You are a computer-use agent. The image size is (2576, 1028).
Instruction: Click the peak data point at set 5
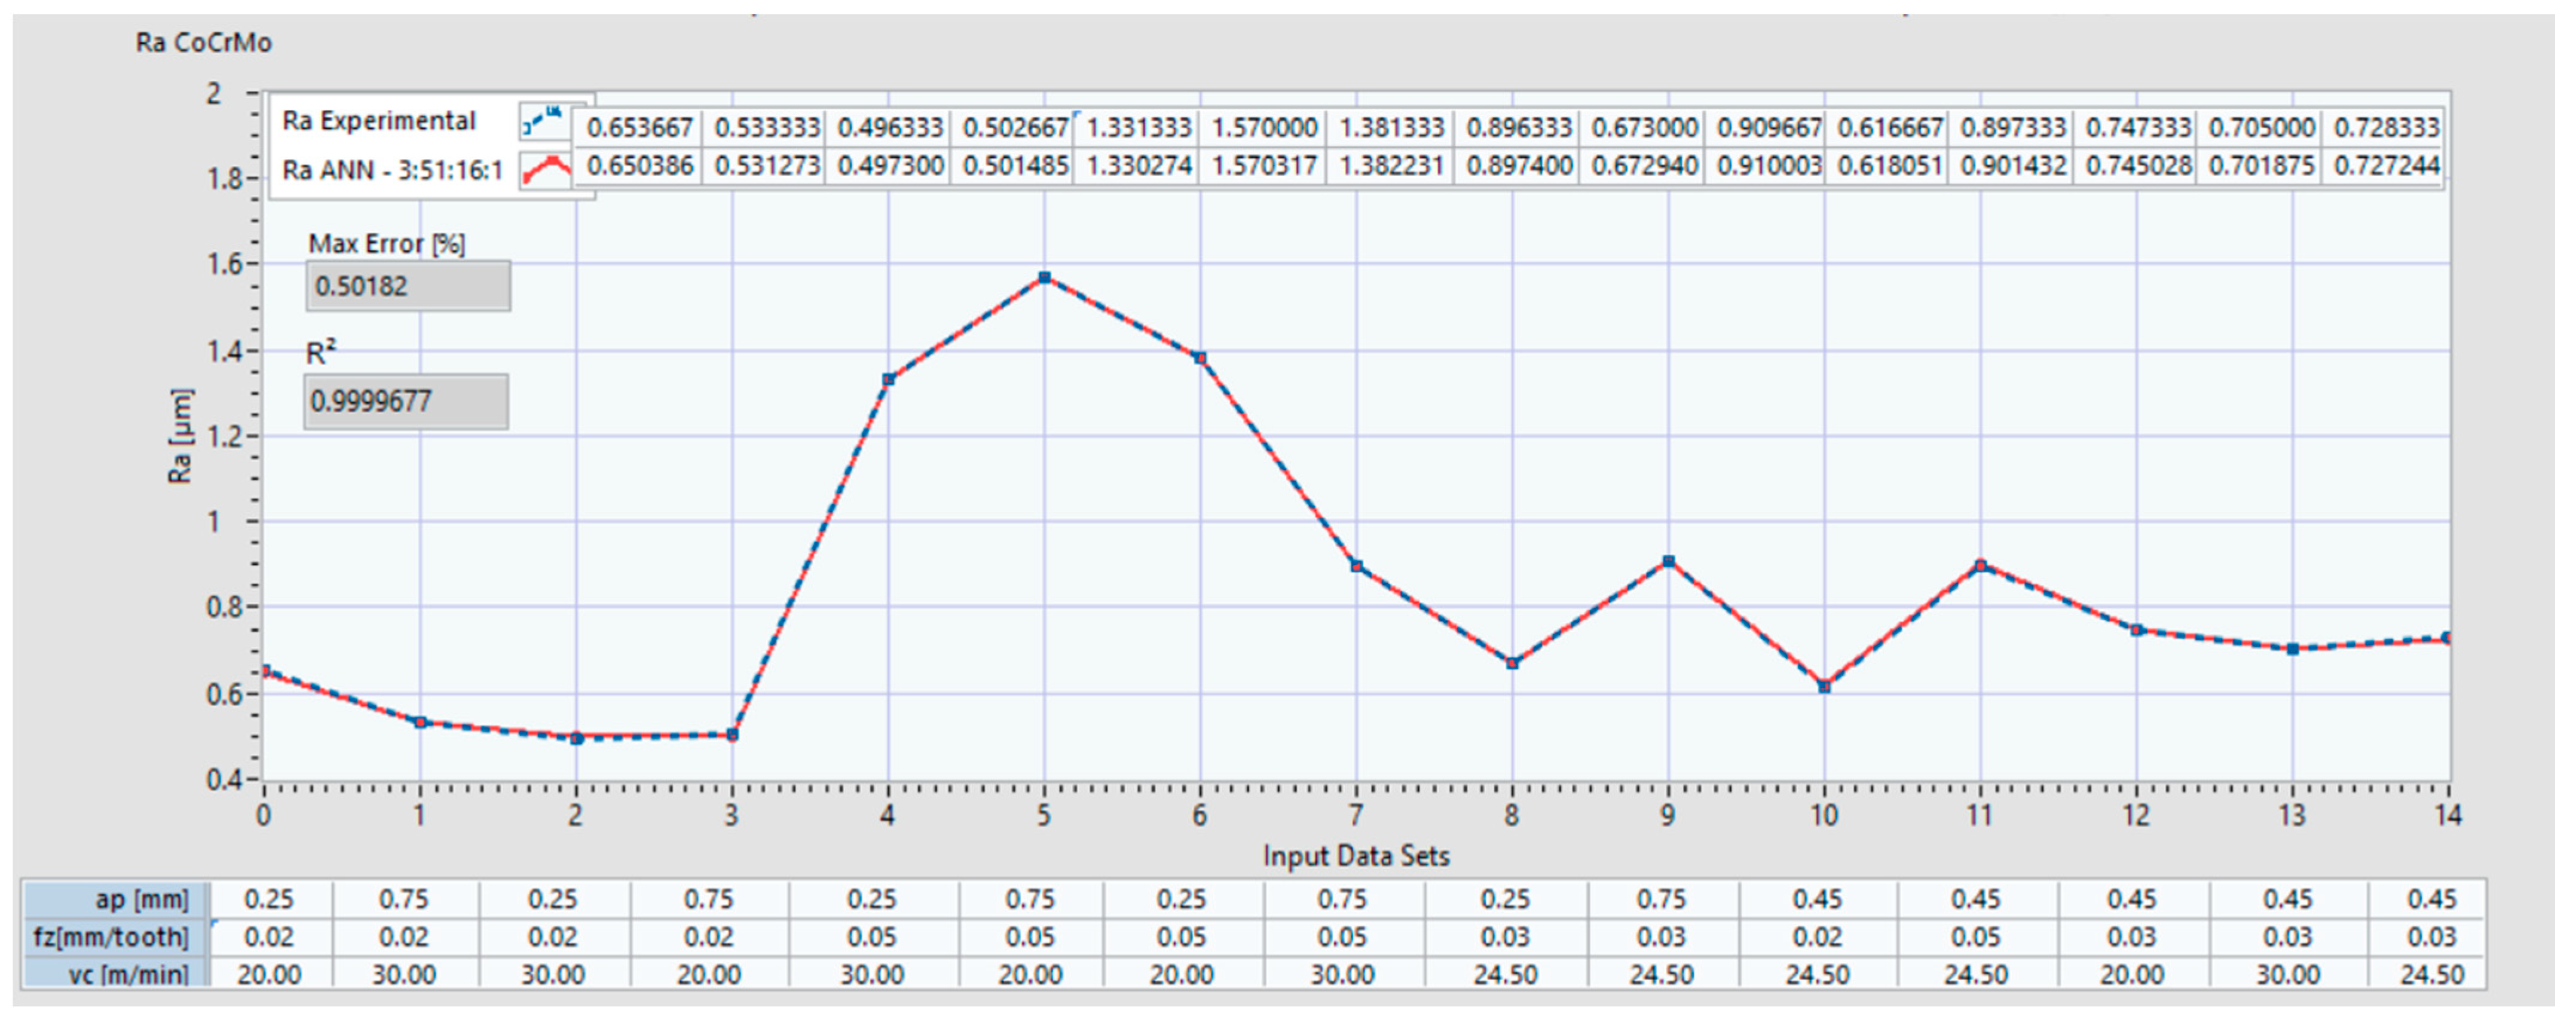click(1044, 278)
